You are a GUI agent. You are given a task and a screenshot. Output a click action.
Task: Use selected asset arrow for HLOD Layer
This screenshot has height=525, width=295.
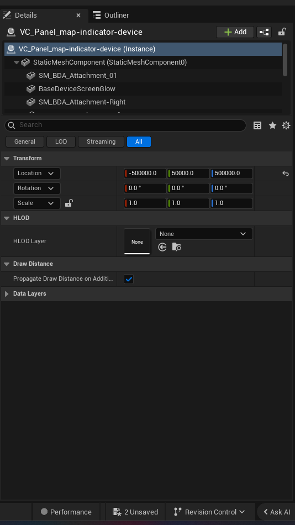162,248
